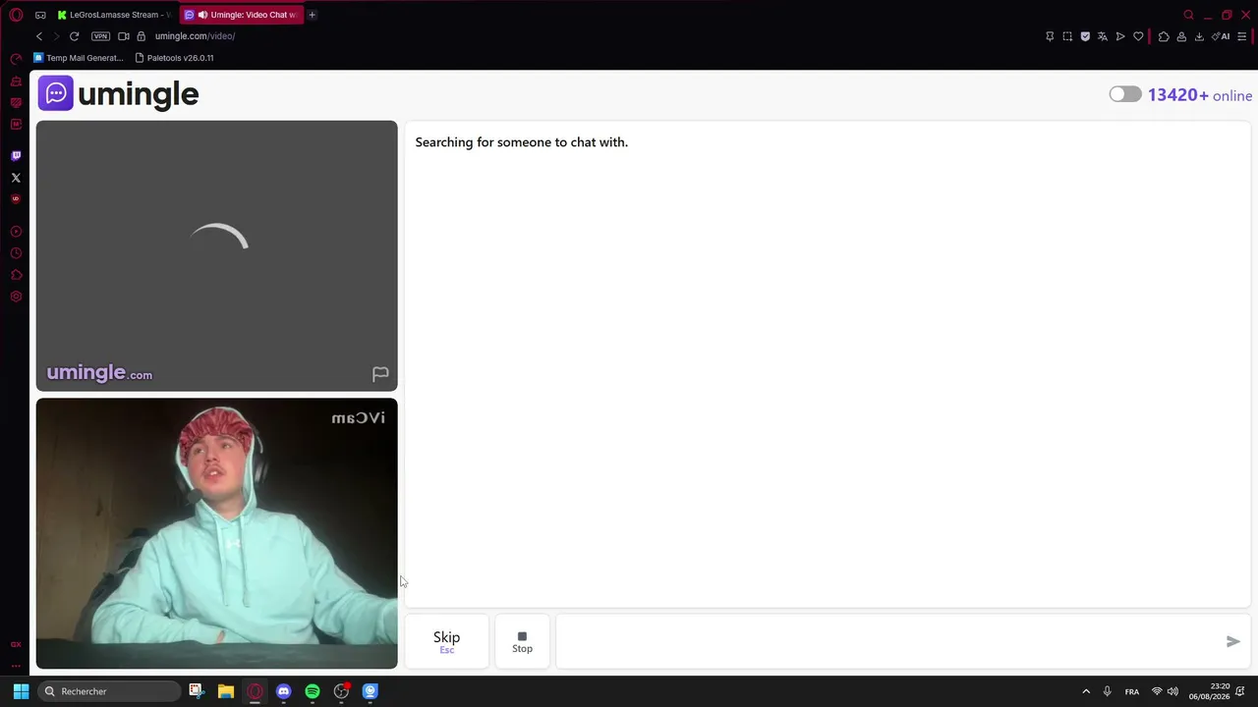Open the FRA keyboard language selector
The height and width of the screenshot is (707, 1258).
click(x=1132, y=691)
